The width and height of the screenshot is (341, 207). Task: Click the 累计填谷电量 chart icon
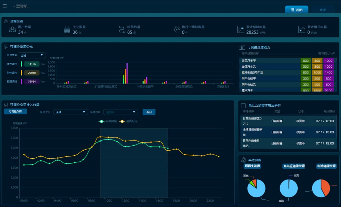(301, 30)
